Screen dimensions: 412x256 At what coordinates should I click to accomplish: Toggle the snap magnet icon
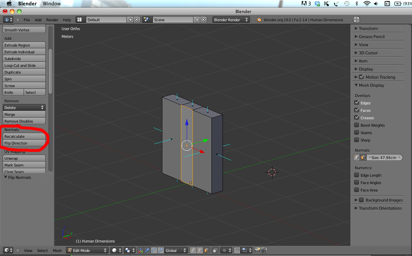pyautogui.click(x=237, y=250)
